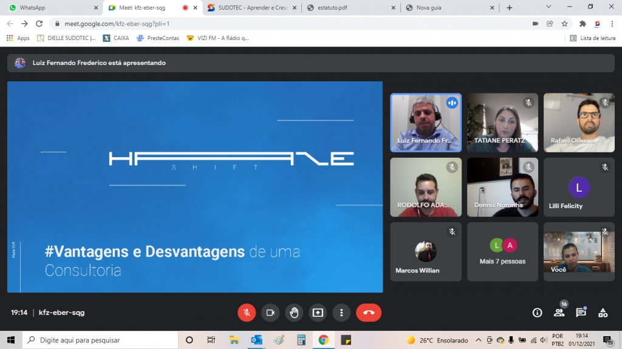Reload the page
The width and height of the screenshot is (622, 349).
tap(39, 24)
